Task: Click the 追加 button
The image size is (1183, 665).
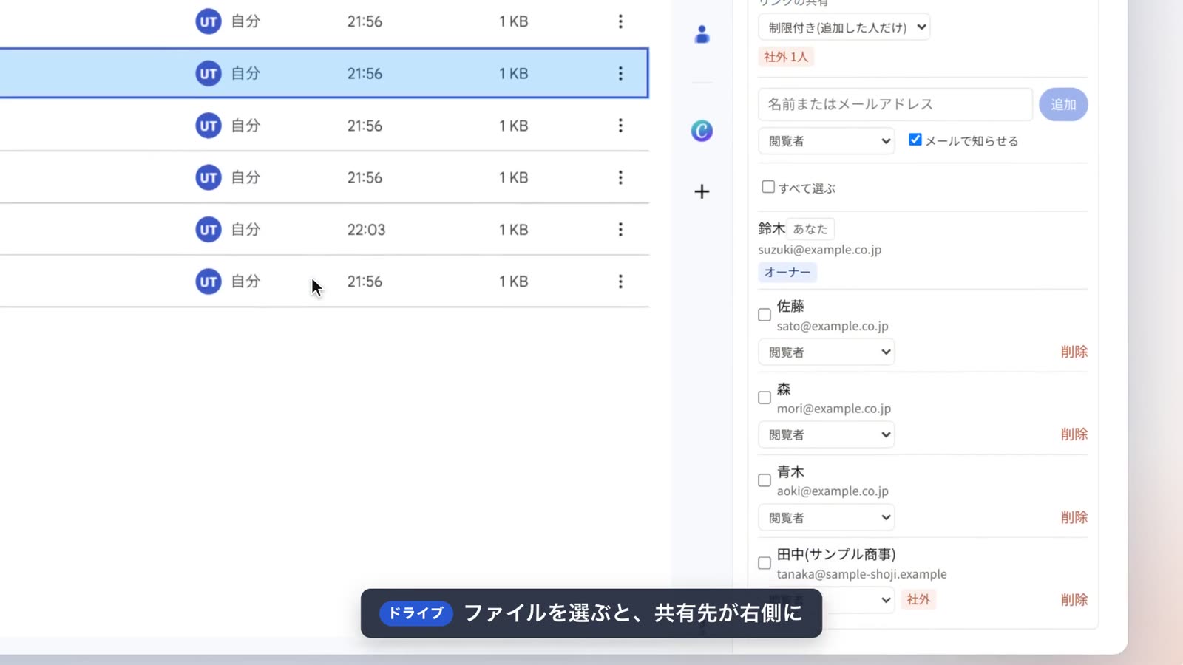Action: [1063, 105]
